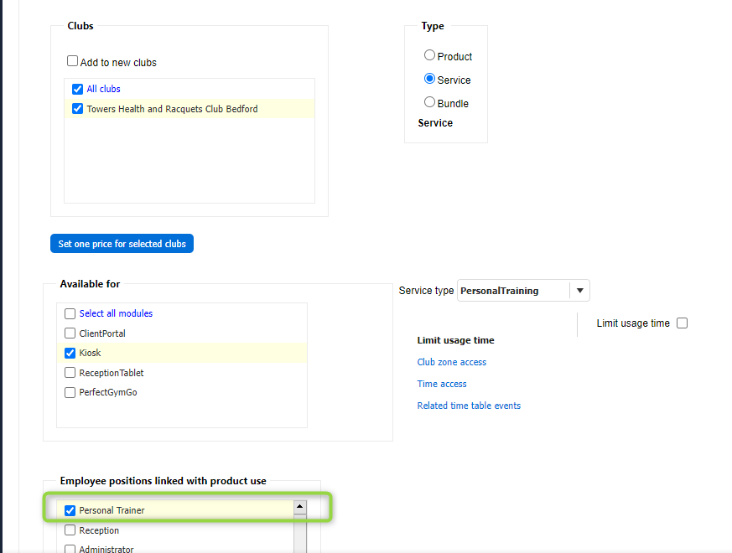Toggle the Limit usage time checkbox
Screen dimensions: 732x553
coord(682,323)
